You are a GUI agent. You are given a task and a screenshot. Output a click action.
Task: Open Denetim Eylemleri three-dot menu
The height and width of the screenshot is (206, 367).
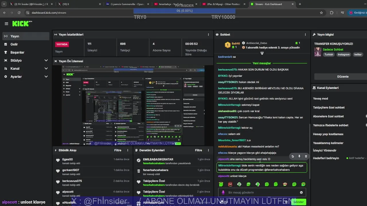click(208, 150)
